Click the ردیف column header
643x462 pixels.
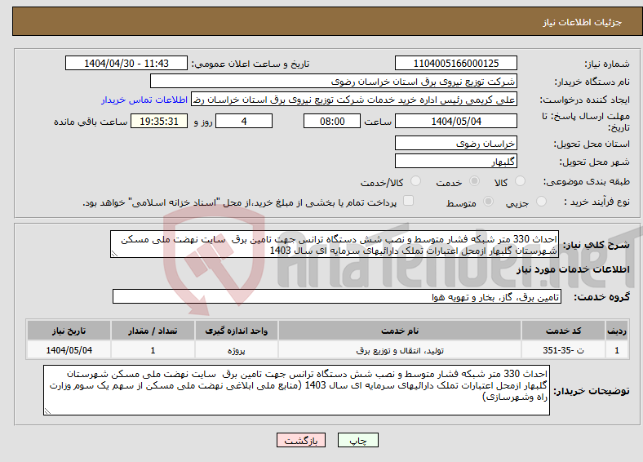pyautogui.click(x=617, y=331)
